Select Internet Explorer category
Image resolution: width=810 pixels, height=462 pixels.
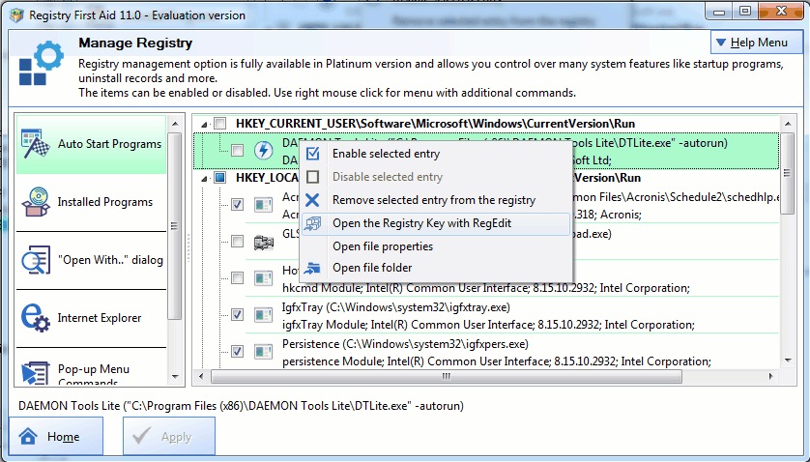(92, 318)
